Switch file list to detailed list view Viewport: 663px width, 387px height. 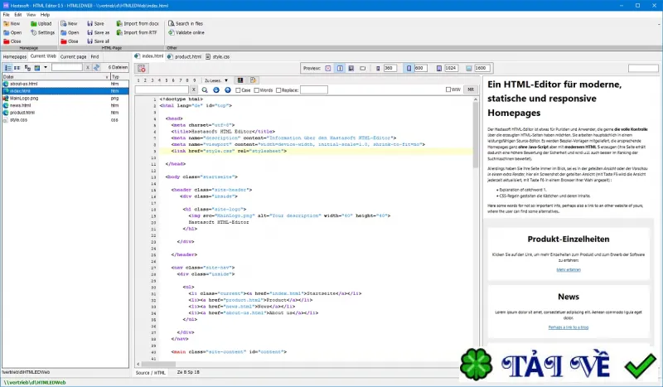coord(7,68)
